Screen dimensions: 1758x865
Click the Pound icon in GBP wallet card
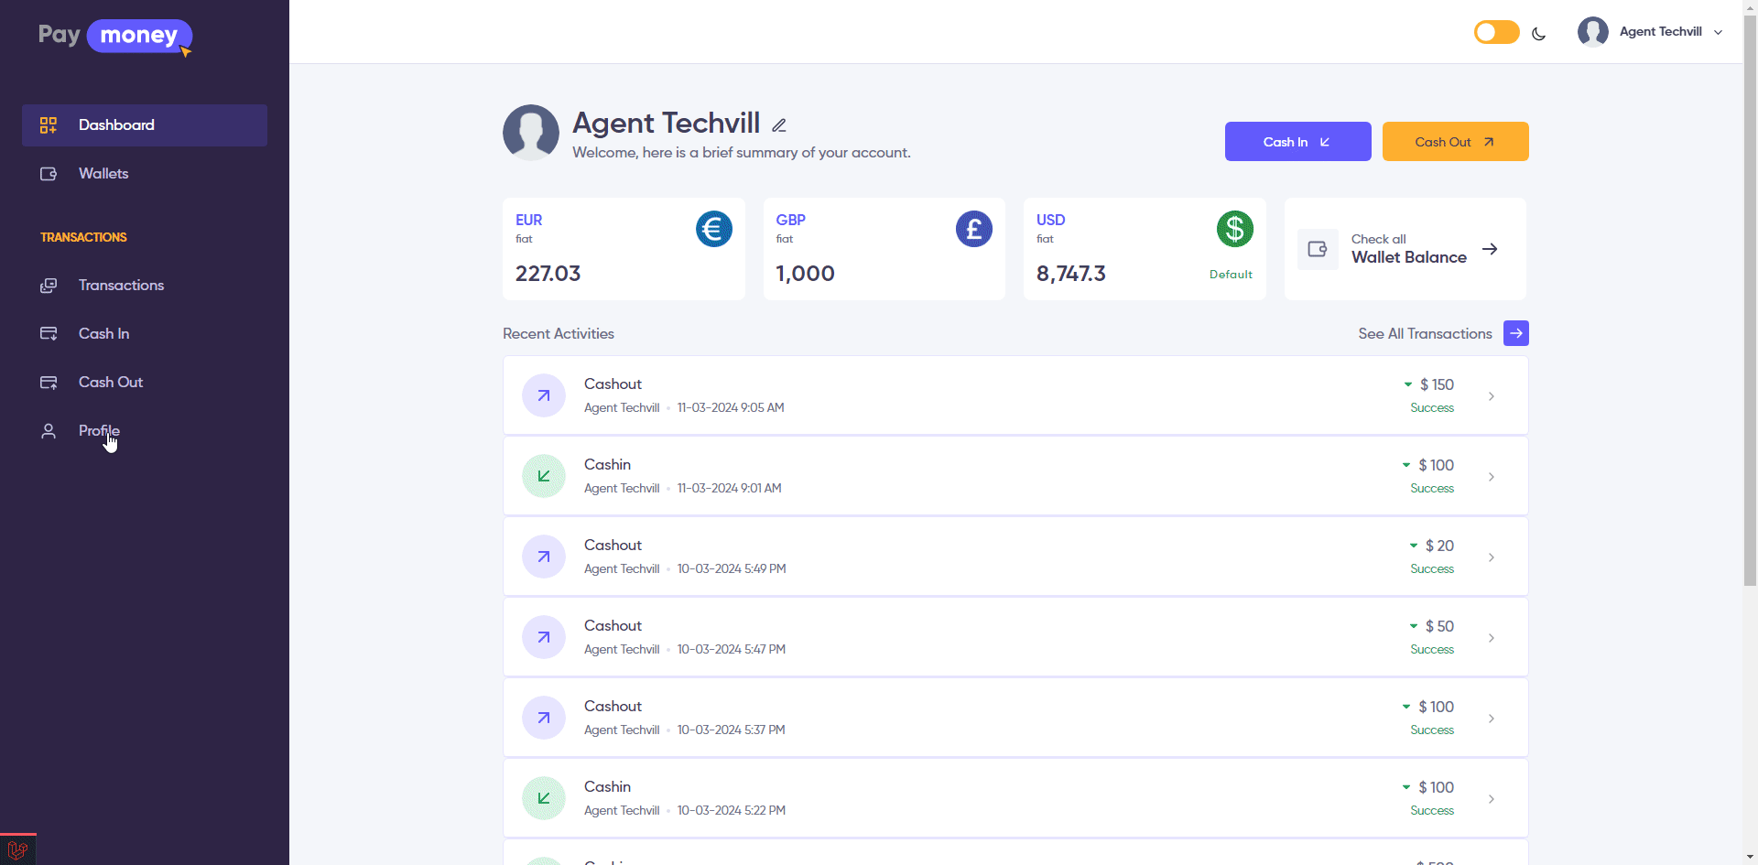point(973,229)
